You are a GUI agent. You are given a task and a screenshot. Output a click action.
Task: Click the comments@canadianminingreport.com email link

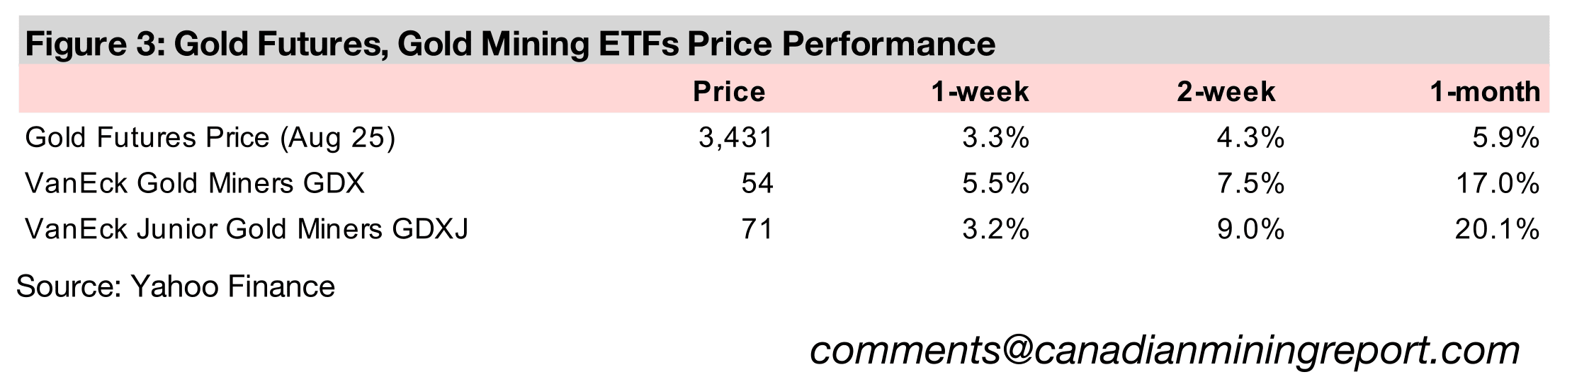[x=1165, y=351]
